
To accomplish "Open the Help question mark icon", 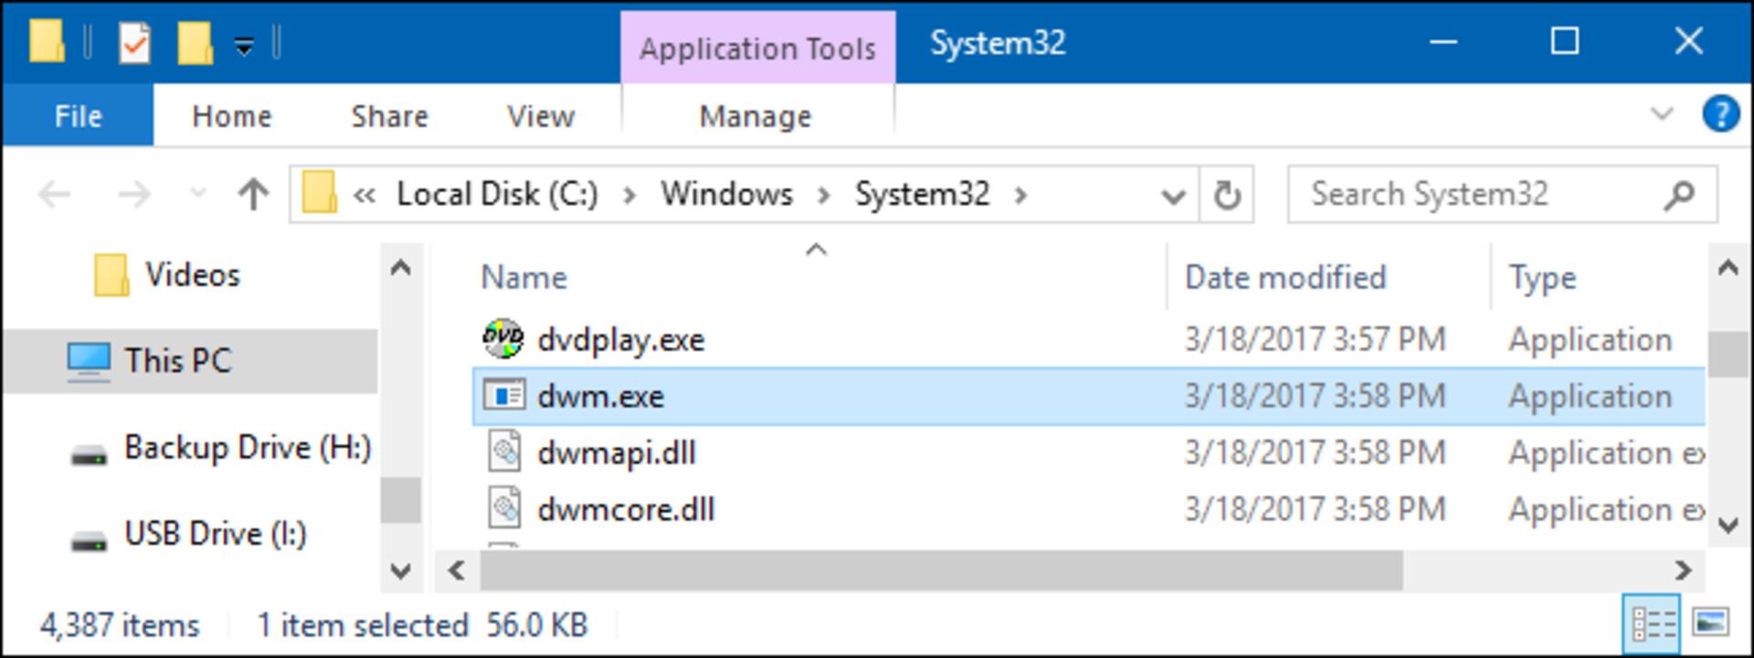I will tap(1720, 116).
